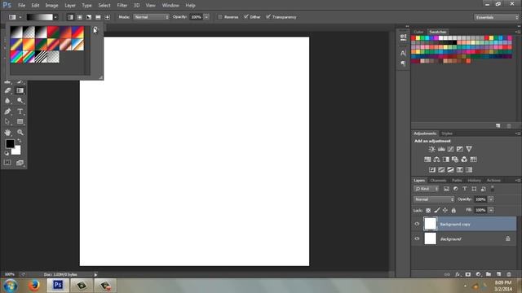Uncheck the Transparency checkbox
This screenshot has height=293, width=522.
pos(268,16)
